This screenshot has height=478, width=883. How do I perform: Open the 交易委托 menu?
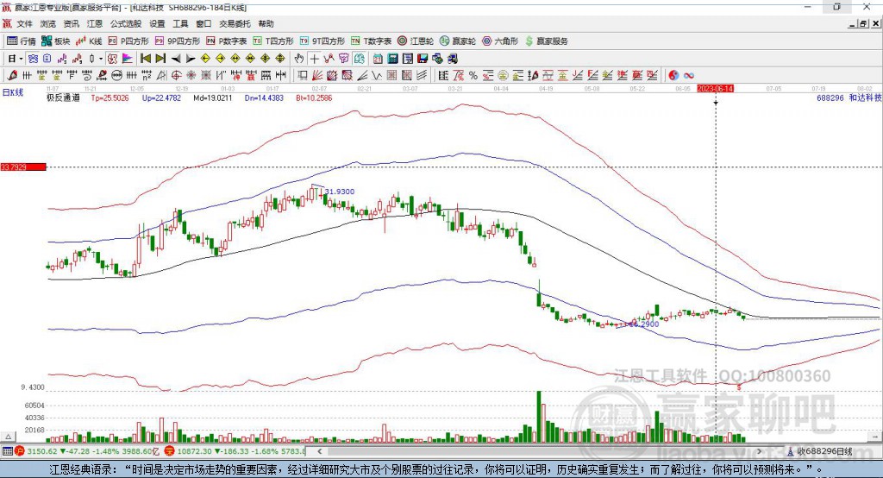click(235, 23)
